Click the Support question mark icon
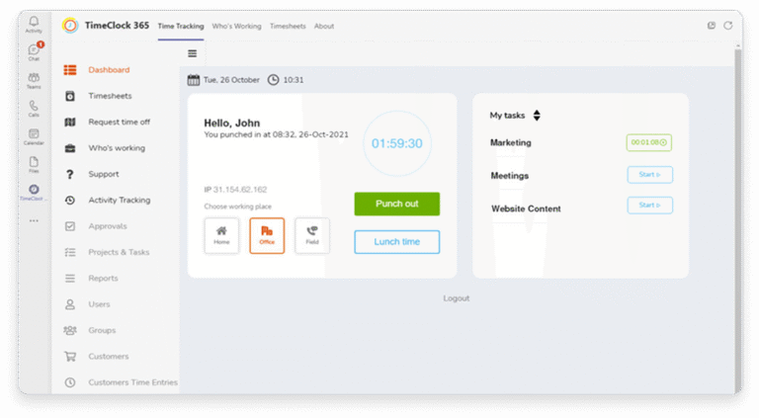759x418 pixels. tap(70, 174)
